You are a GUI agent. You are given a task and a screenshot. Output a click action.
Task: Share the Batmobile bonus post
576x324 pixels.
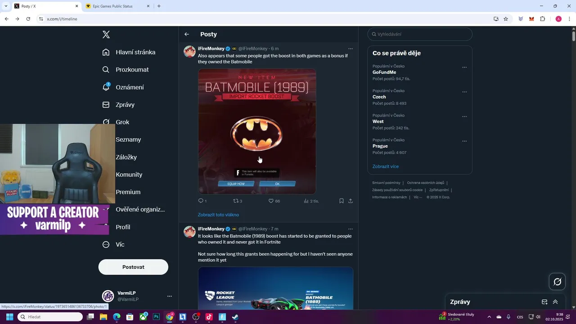[x=351, y=201]
